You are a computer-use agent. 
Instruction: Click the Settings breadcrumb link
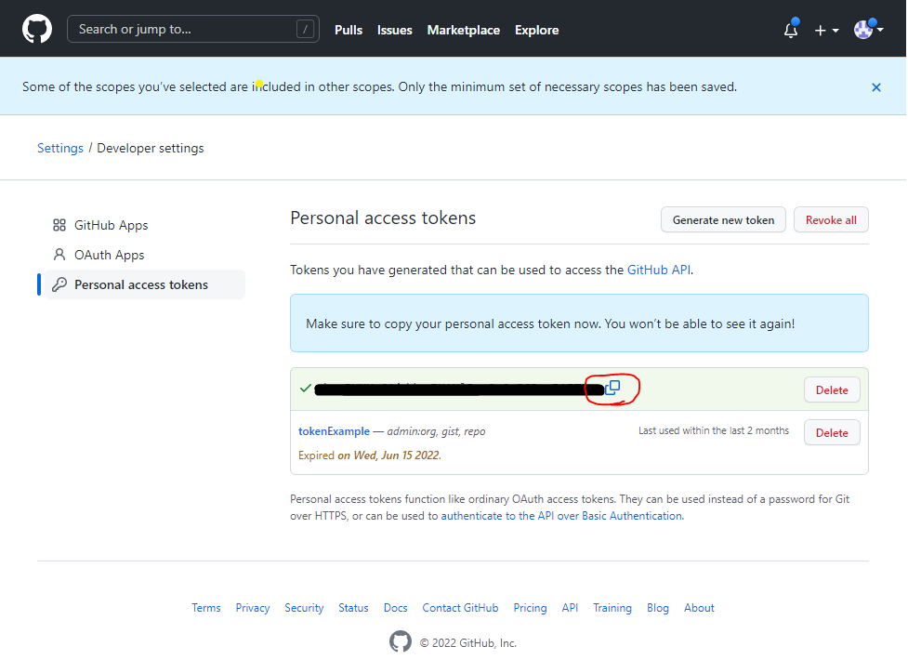point(60,149)
